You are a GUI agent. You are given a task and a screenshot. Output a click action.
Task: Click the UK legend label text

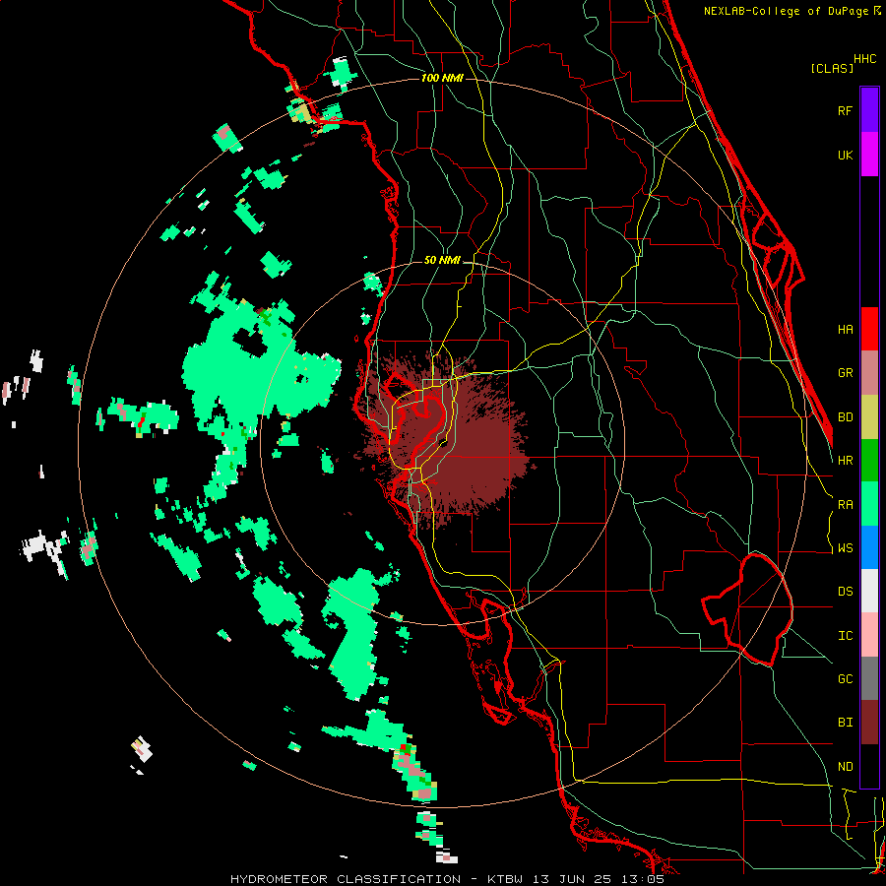coord(845,155)
